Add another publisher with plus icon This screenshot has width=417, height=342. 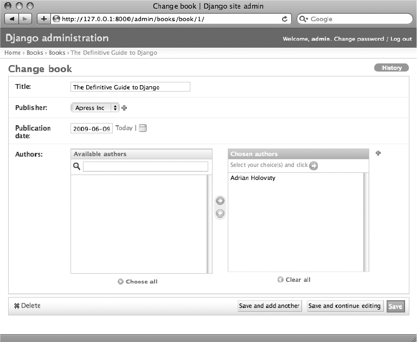(124, 108)
